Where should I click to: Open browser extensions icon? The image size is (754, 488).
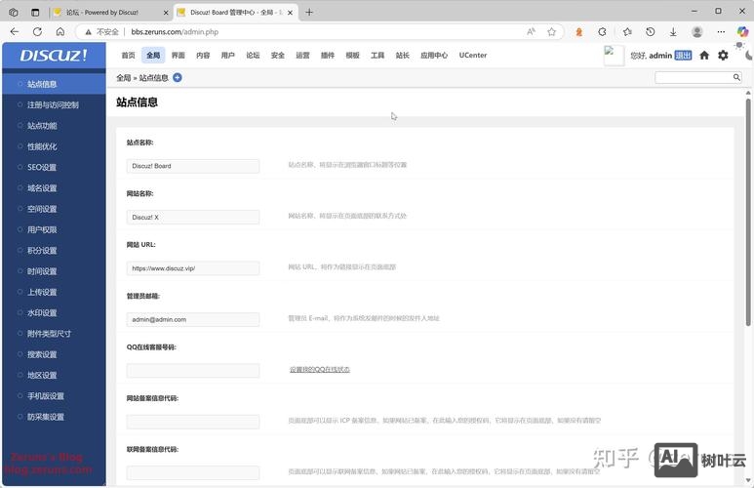coord(602,32)
